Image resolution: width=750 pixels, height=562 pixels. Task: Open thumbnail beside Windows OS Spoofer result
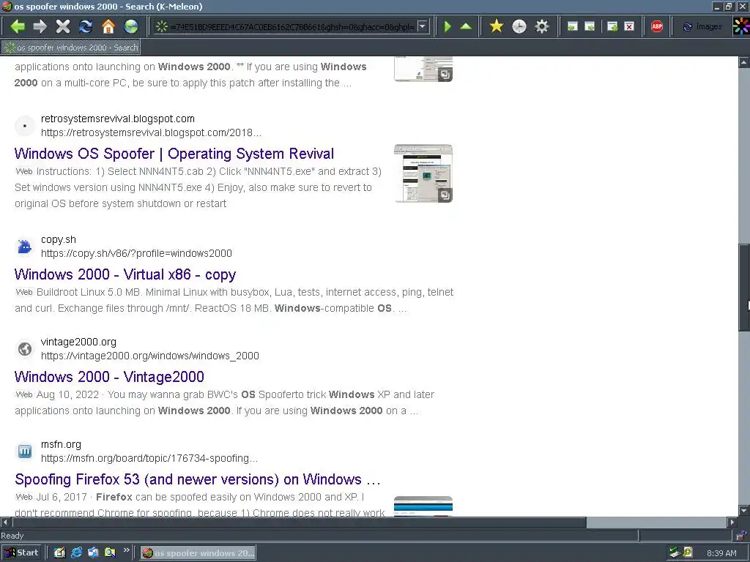(423, 173)
